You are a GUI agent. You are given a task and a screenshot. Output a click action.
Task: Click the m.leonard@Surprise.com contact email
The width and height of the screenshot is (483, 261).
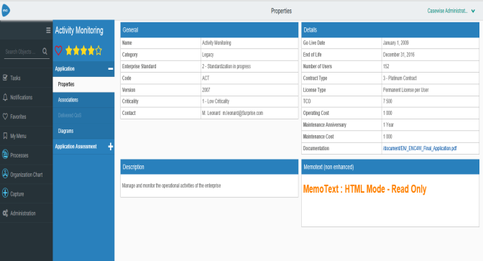243,113
